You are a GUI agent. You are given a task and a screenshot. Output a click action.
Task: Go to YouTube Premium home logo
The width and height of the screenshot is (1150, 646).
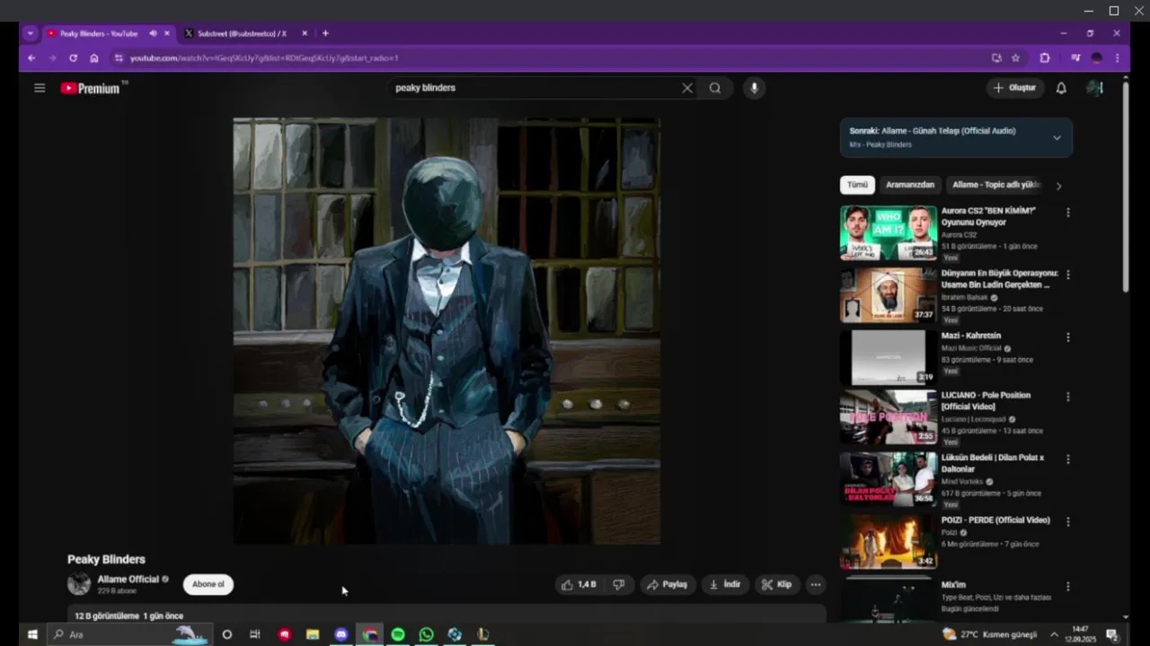[90, 88]
